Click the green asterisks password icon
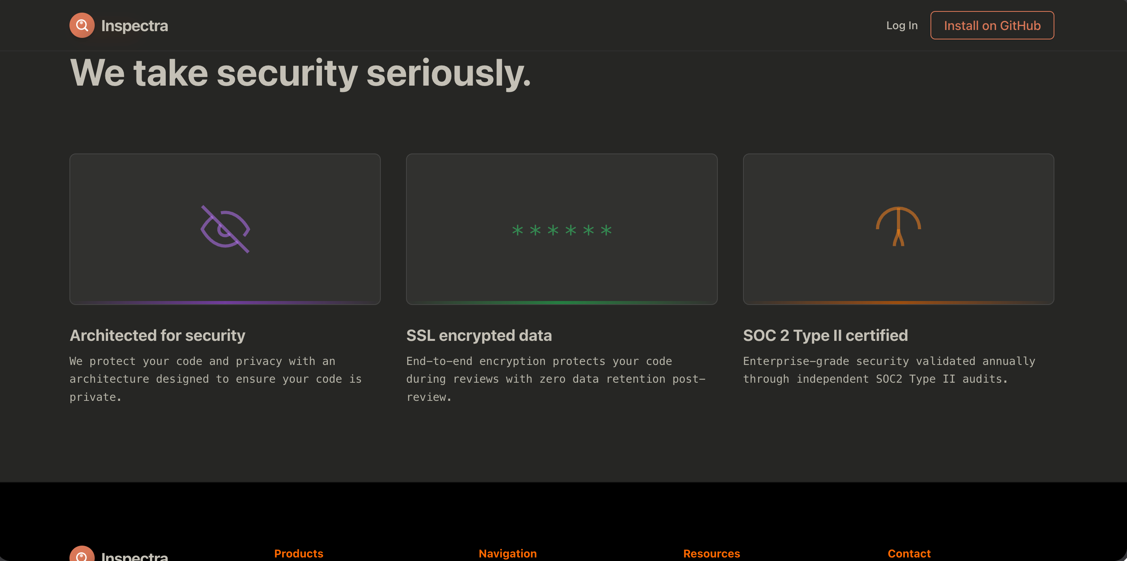 click(561, 230)
